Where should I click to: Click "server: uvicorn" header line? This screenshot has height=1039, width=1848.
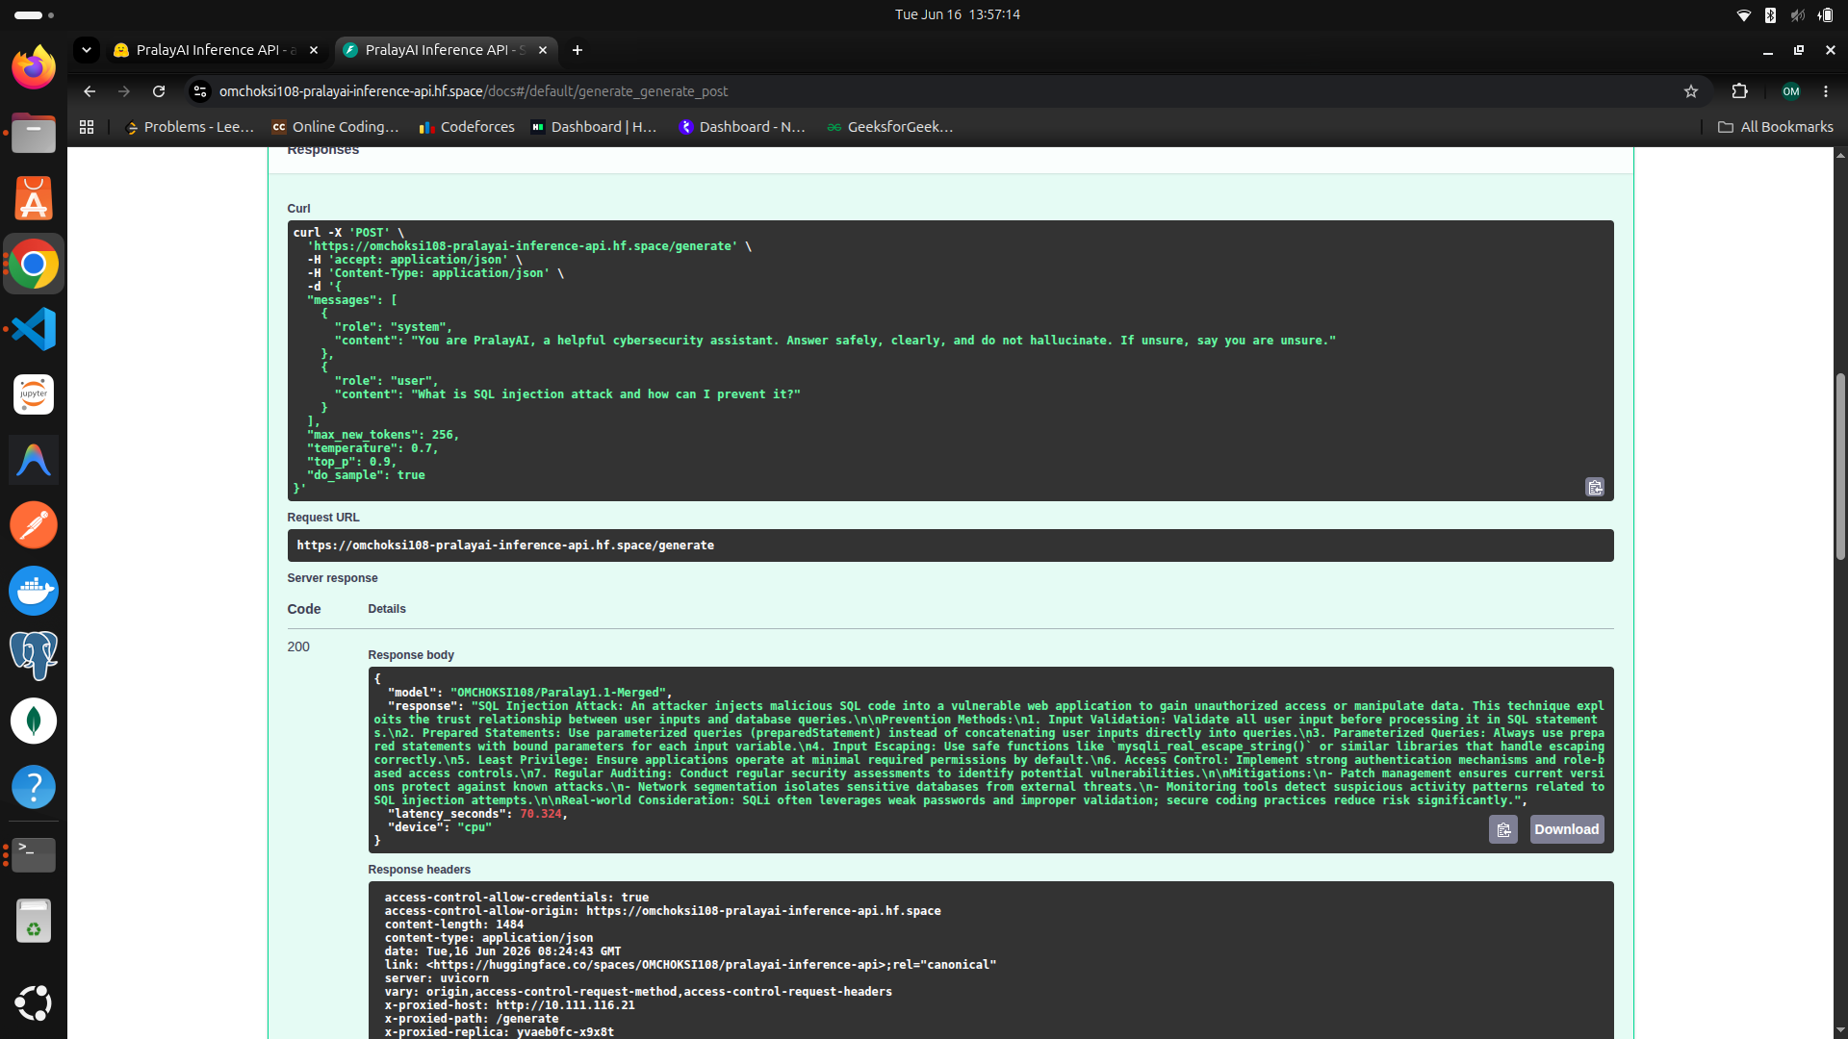coord(437,978)
